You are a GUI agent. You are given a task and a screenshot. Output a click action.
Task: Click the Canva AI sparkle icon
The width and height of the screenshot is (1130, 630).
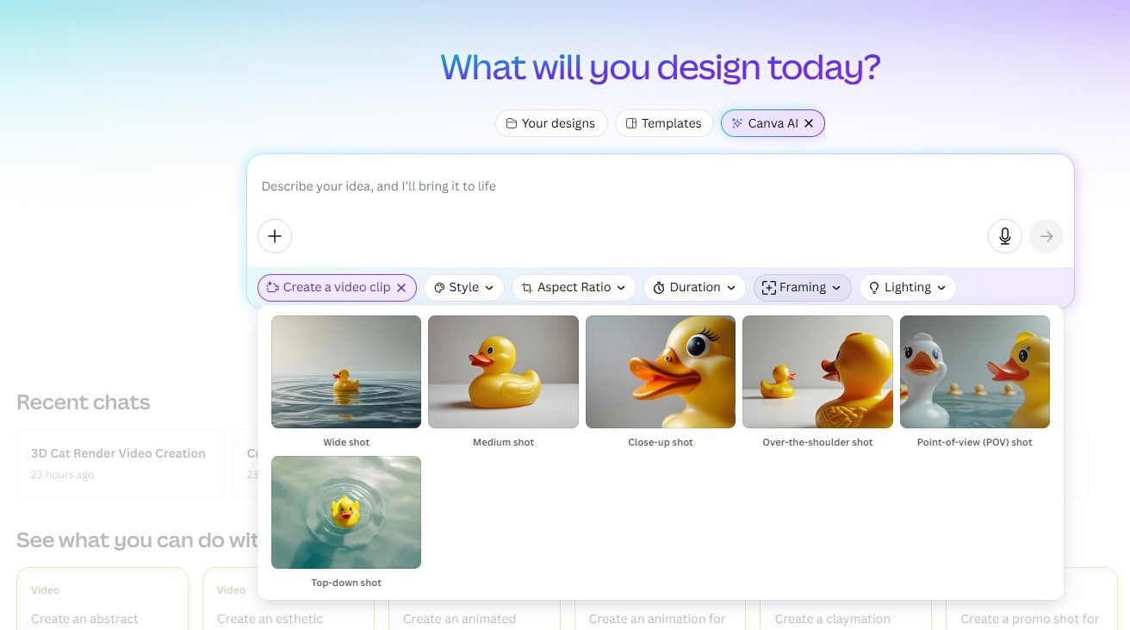coord(736,123)
